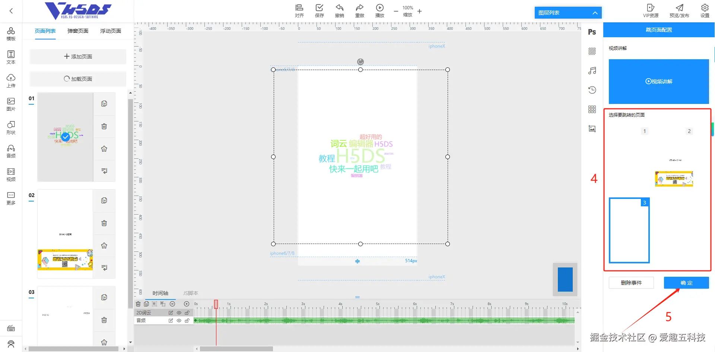The height and width of the screenshot is (352, 715).
Task: Open the history clock icon
Action: pyautogui.click(x=592, y=90)
